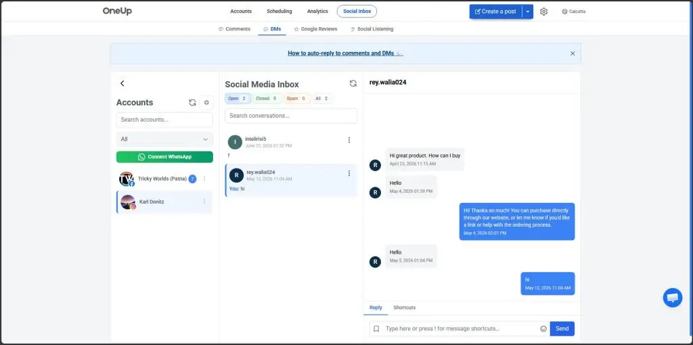Open the Create a post dropdown arrow
Image resolution: width=693 pixels, height=345 pixels.
528,11
